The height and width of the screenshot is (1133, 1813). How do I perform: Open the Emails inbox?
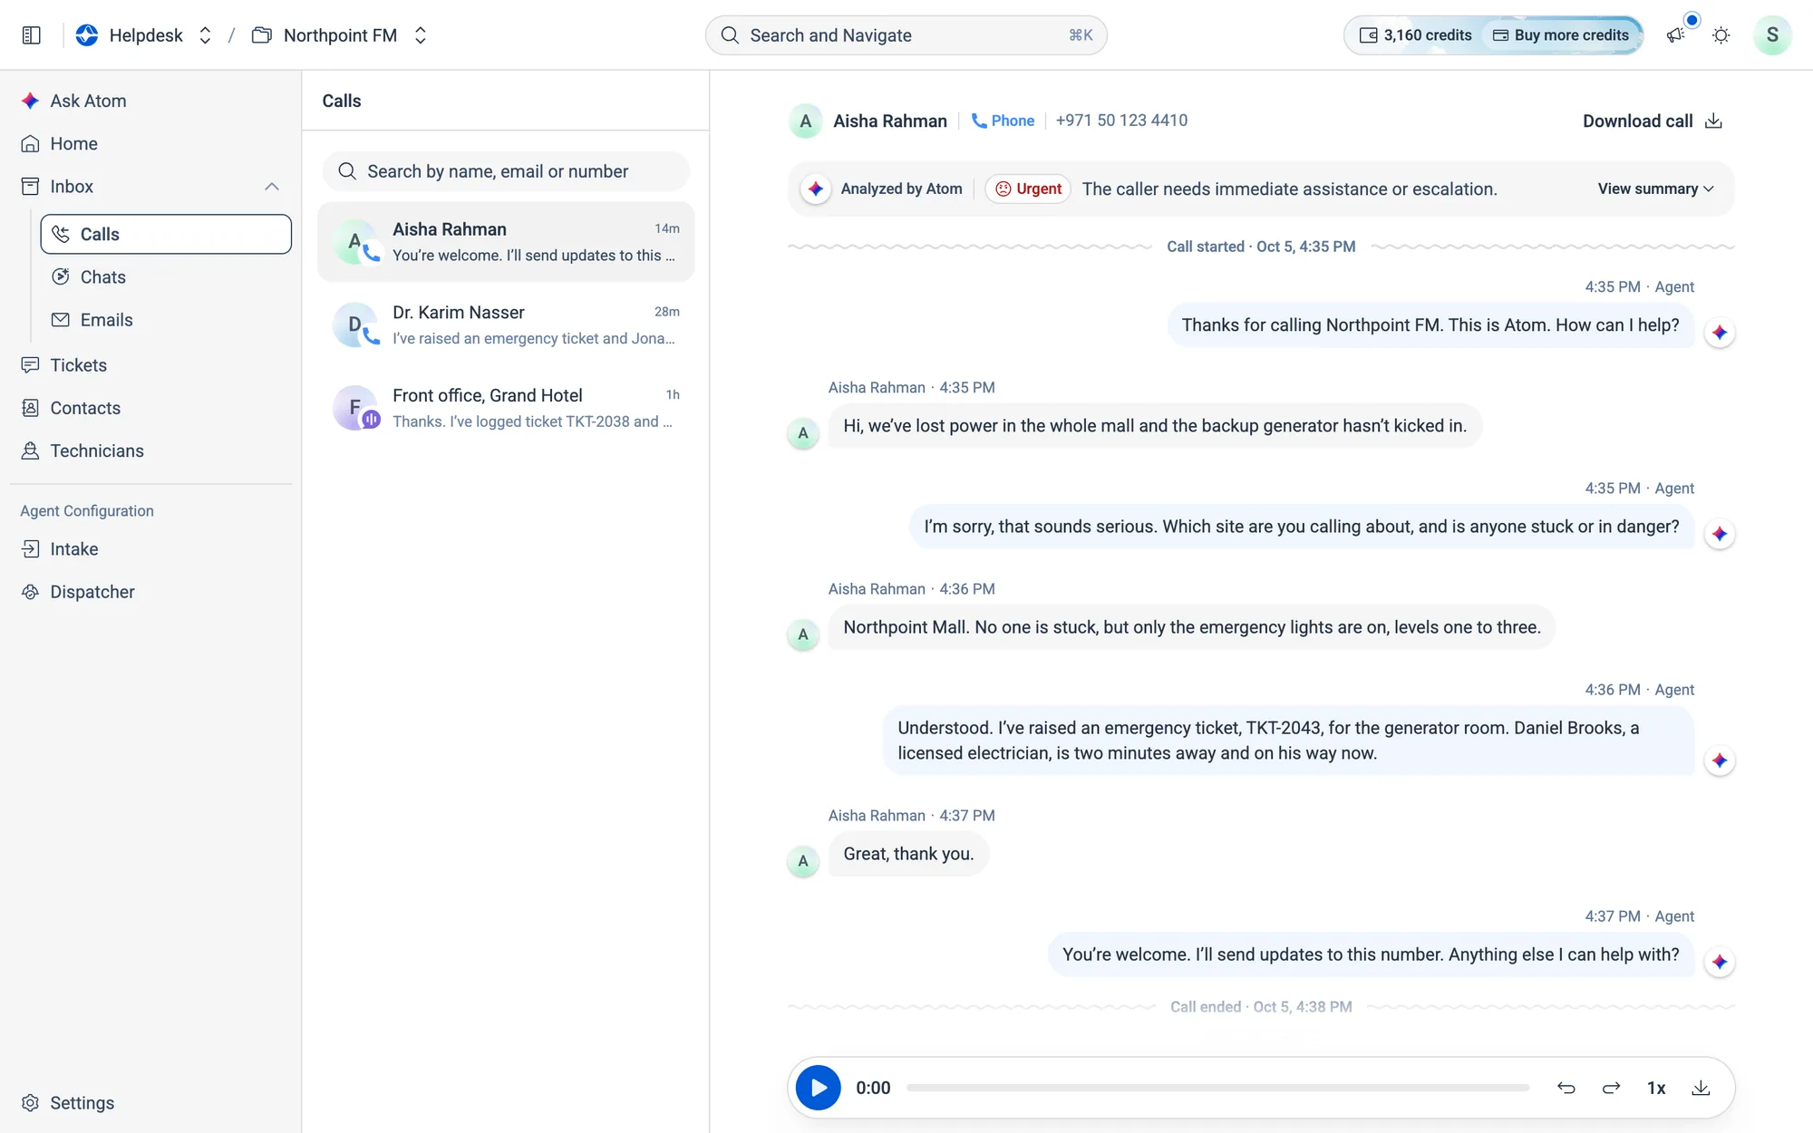click(166, 320)
